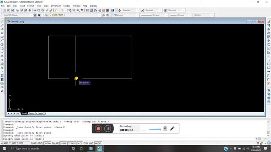Image resolution: width=271 pixels, height=152 pixels.
Task: Toggle ORTHO mode in status bar
Action: [47, 144]
